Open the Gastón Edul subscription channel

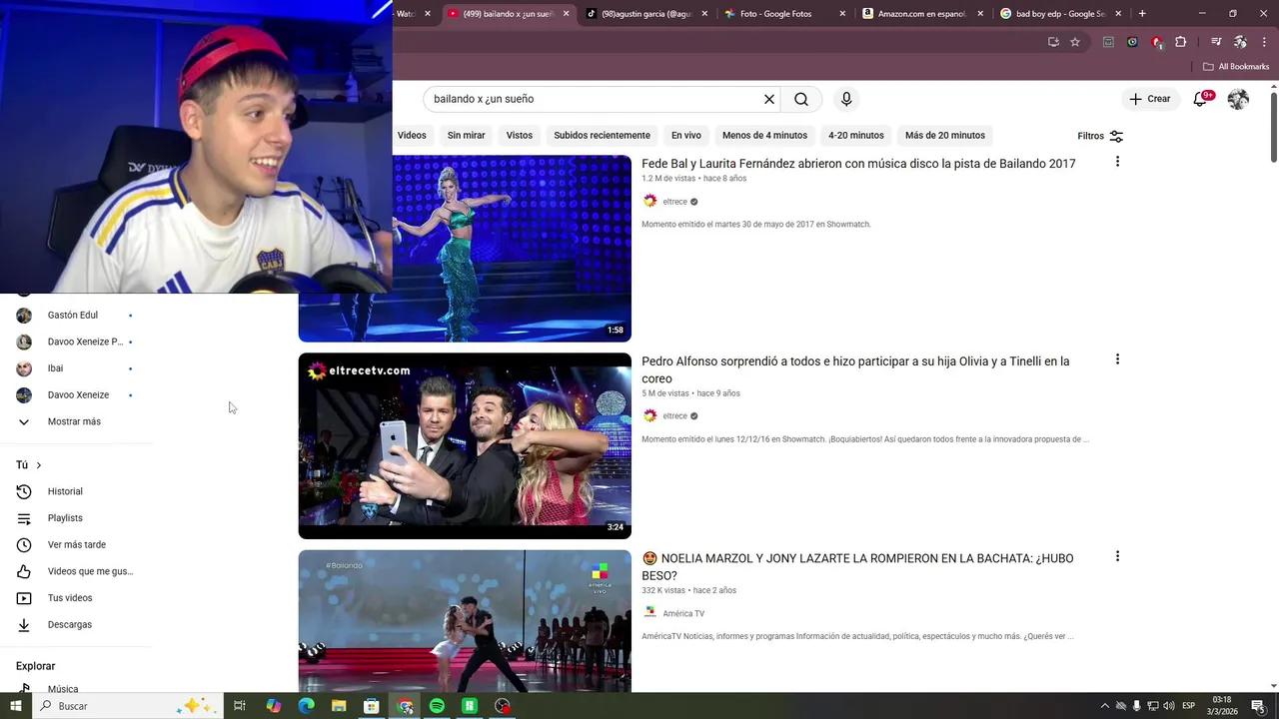coord(75,315)
